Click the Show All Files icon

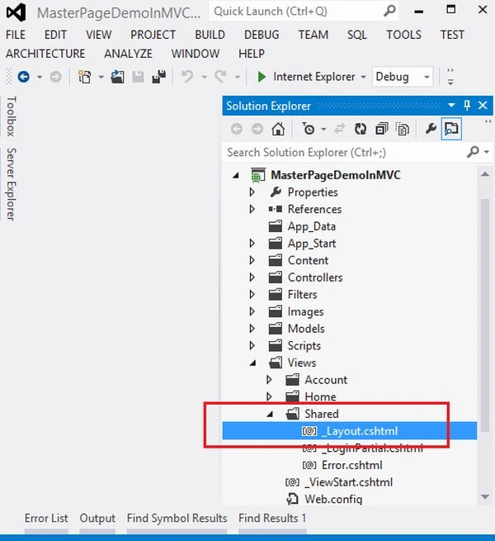[x=403, y=129]
